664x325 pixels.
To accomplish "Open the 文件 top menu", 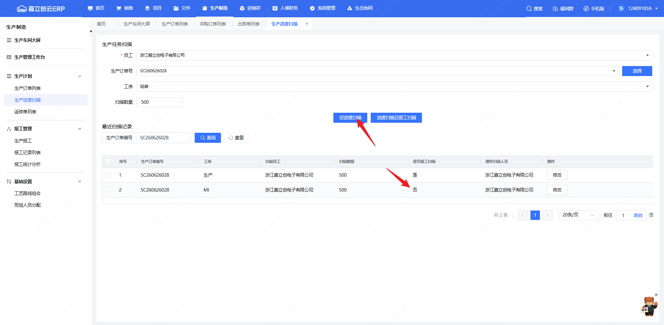I will pos(182,8).
